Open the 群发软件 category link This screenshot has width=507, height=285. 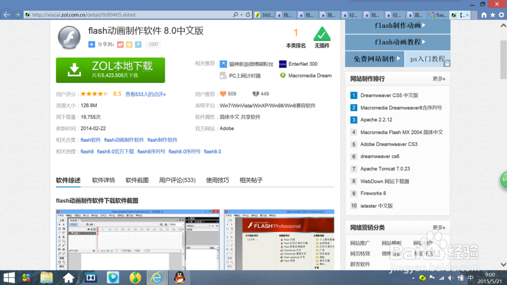click(x=360, y=264)
